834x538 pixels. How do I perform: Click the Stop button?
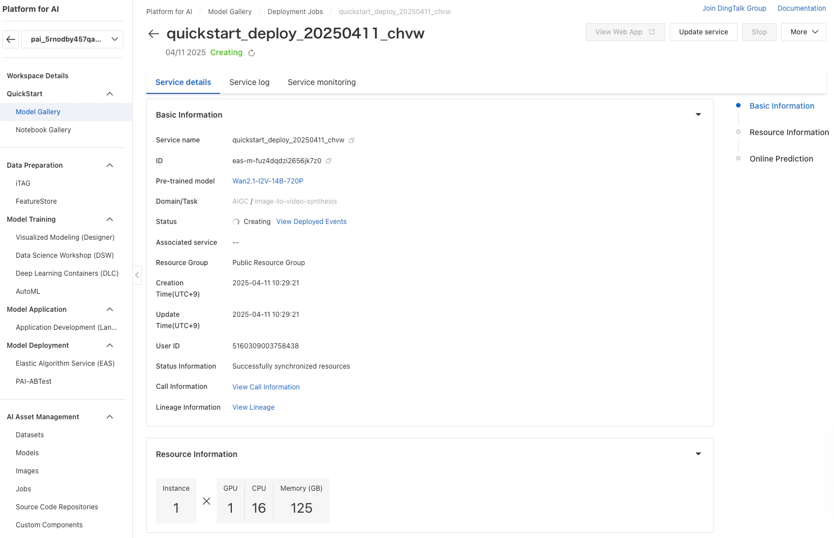(x=759, y=32)
